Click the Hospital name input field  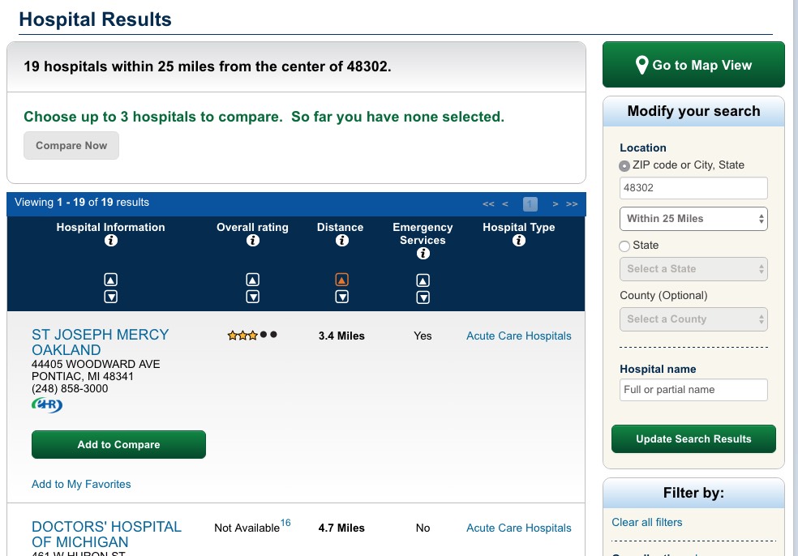[693, 390]
